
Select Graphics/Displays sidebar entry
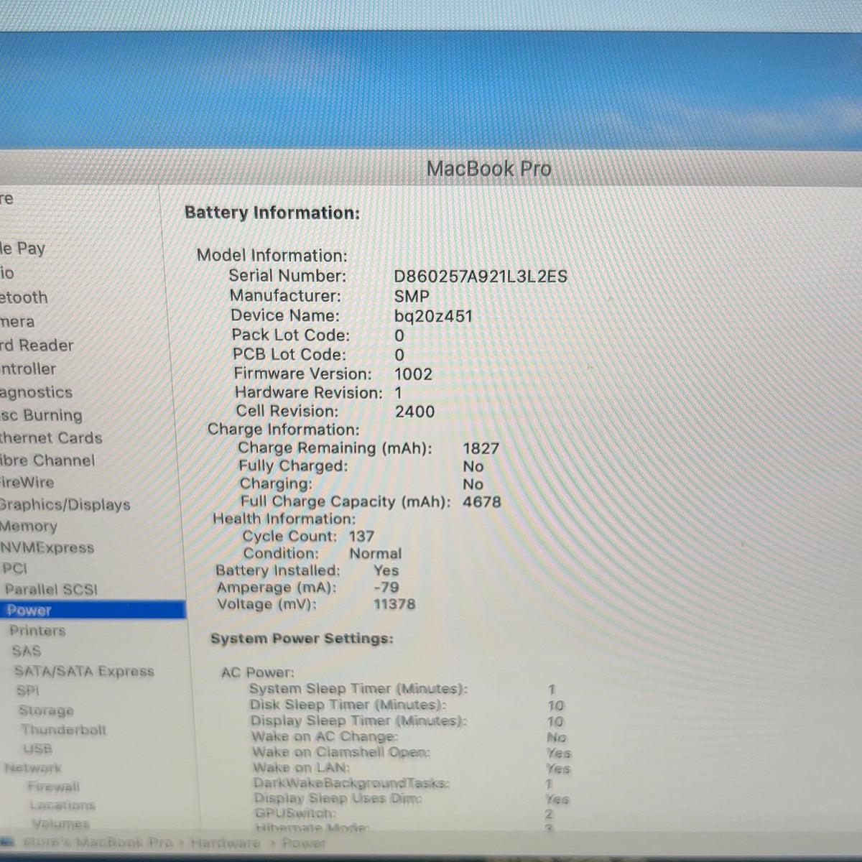coord(65,505)
